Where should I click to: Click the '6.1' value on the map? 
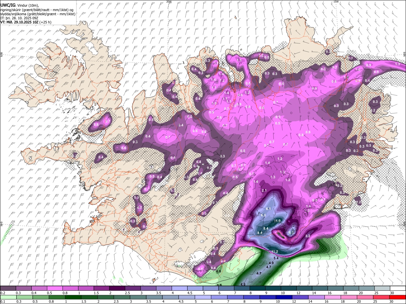(268, 209)
